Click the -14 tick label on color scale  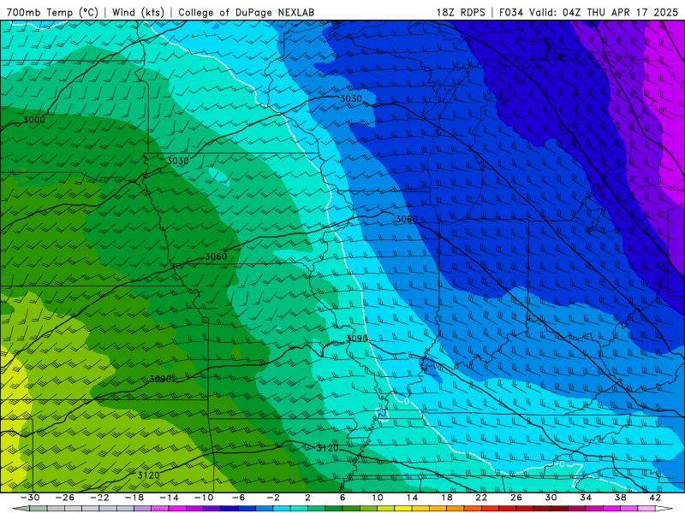(x=169, y=498)
